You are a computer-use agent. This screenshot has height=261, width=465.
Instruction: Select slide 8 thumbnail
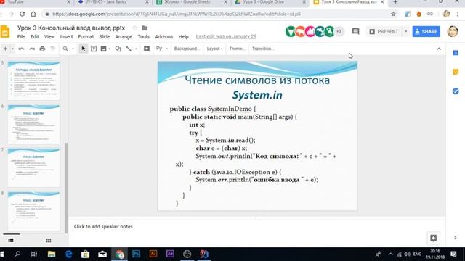point(33,211)
